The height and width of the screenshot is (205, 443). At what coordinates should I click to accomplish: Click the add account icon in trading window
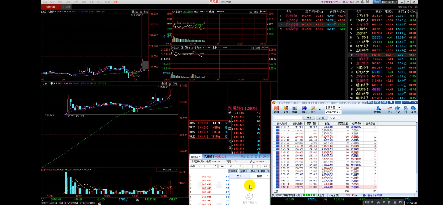[x=379, y=108]
